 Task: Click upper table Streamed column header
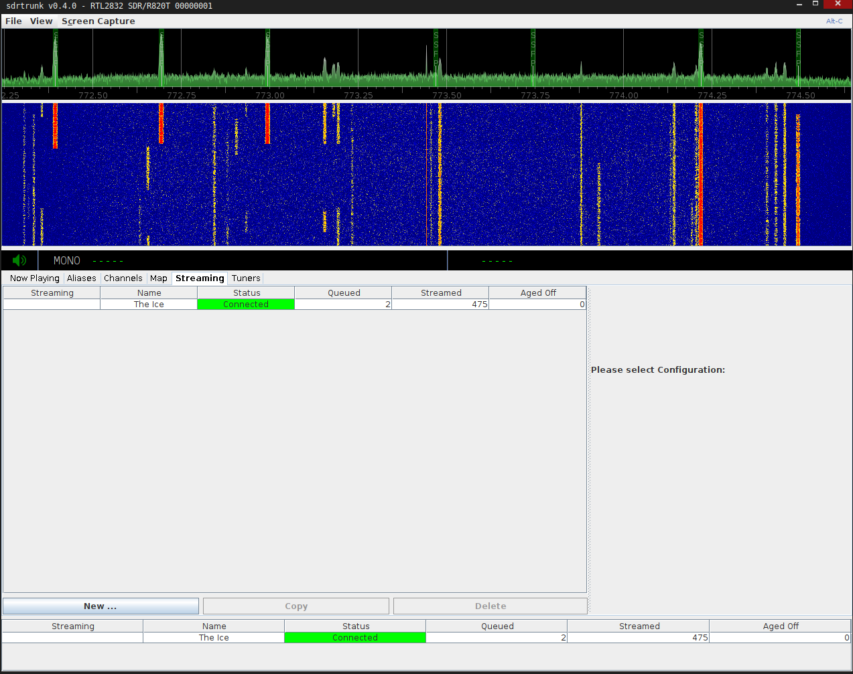(x=440, y=293)
